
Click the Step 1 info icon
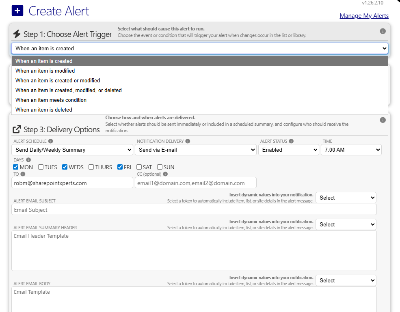[x=383, y=31]
